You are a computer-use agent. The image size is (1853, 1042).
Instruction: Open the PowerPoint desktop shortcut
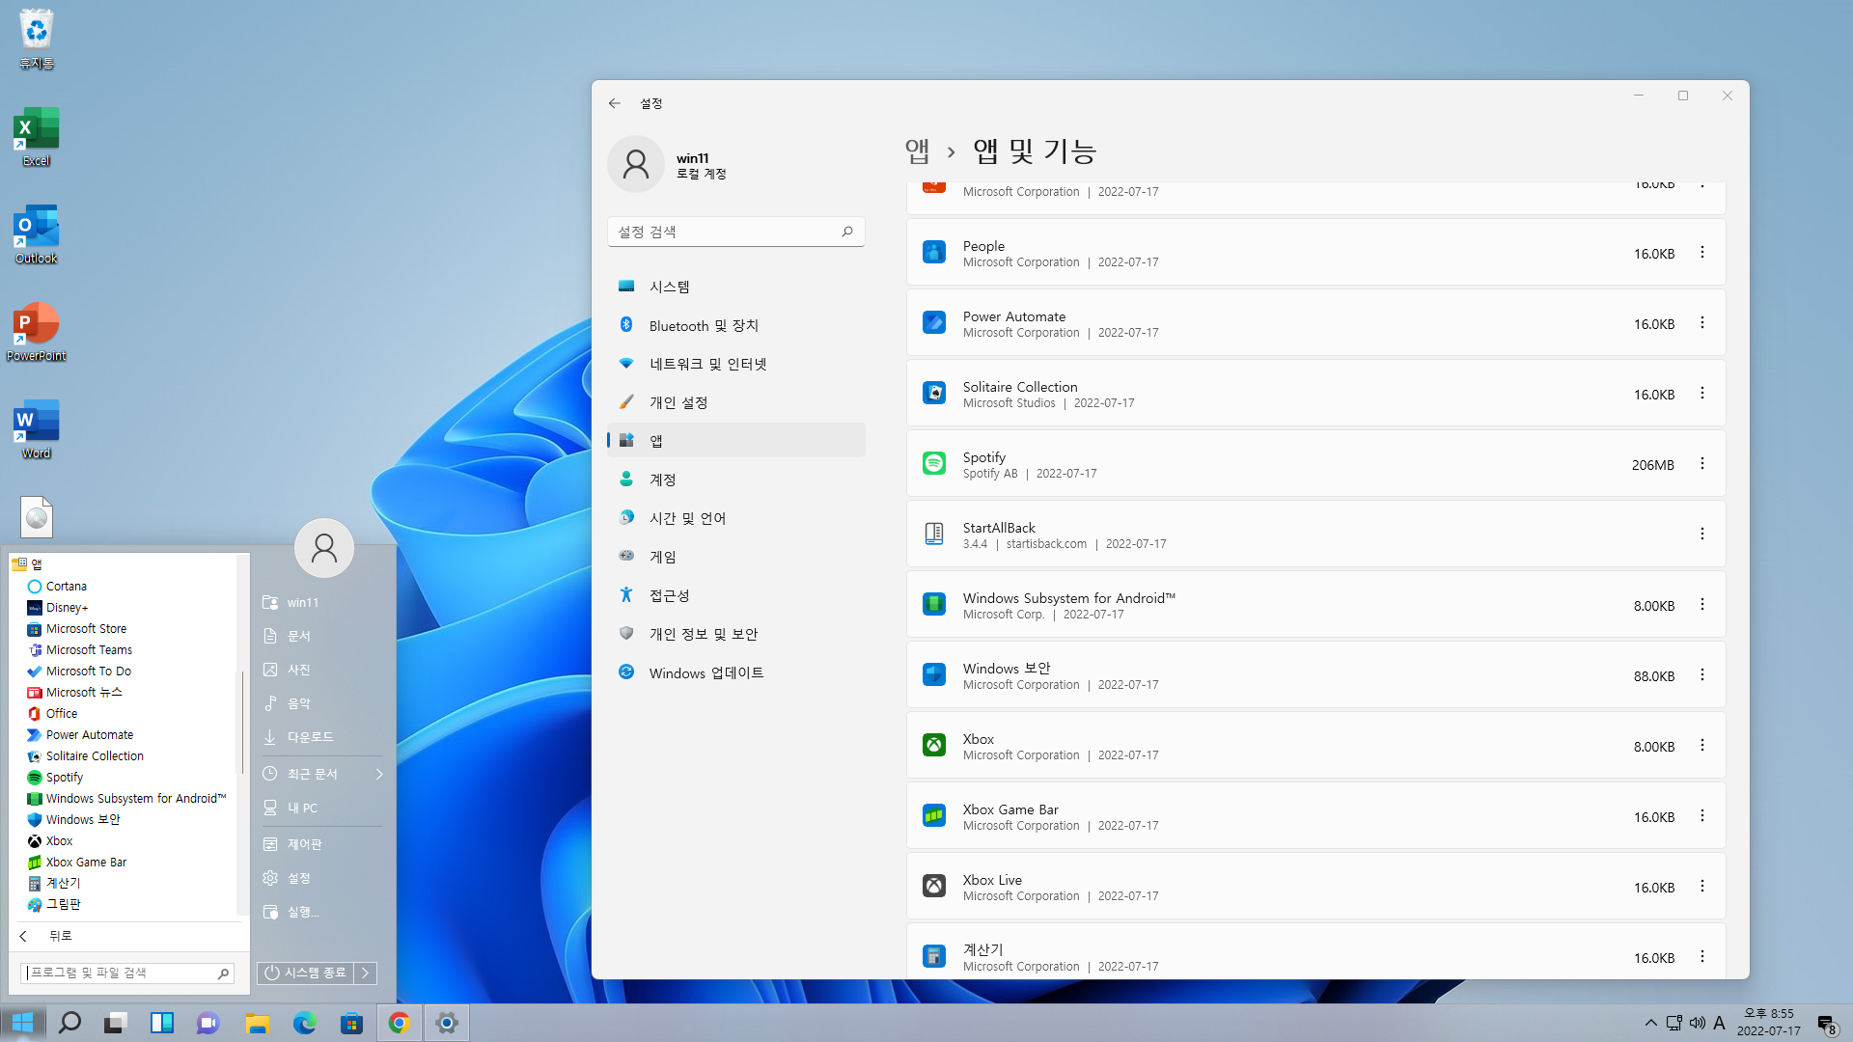(36, 332)
